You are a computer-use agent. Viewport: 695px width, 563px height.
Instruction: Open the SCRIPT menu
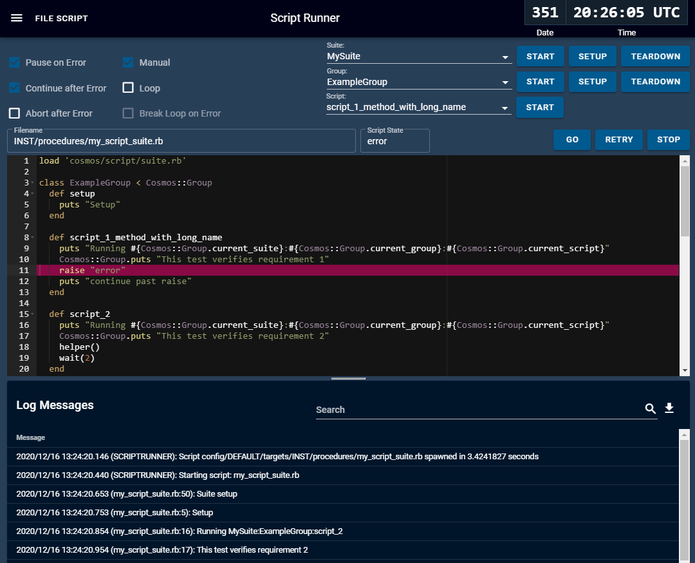73,18
